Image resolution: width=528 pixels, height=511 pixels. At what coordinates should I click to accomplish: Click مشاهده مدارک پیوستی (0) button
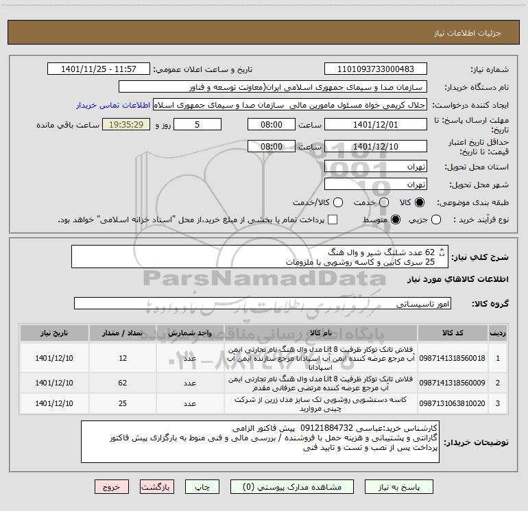292,487
